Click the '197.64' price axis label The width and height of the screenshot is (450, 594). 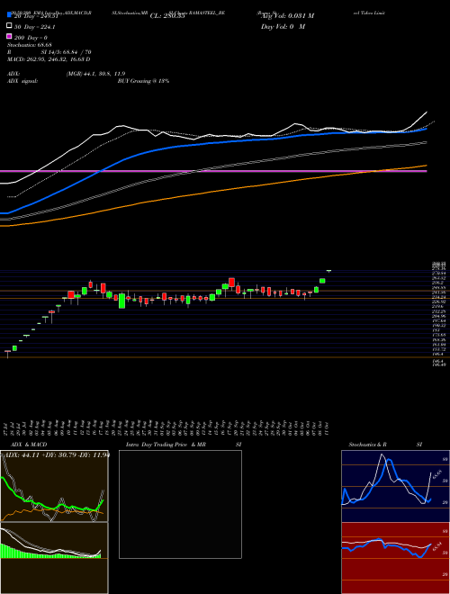pos(439,320)
